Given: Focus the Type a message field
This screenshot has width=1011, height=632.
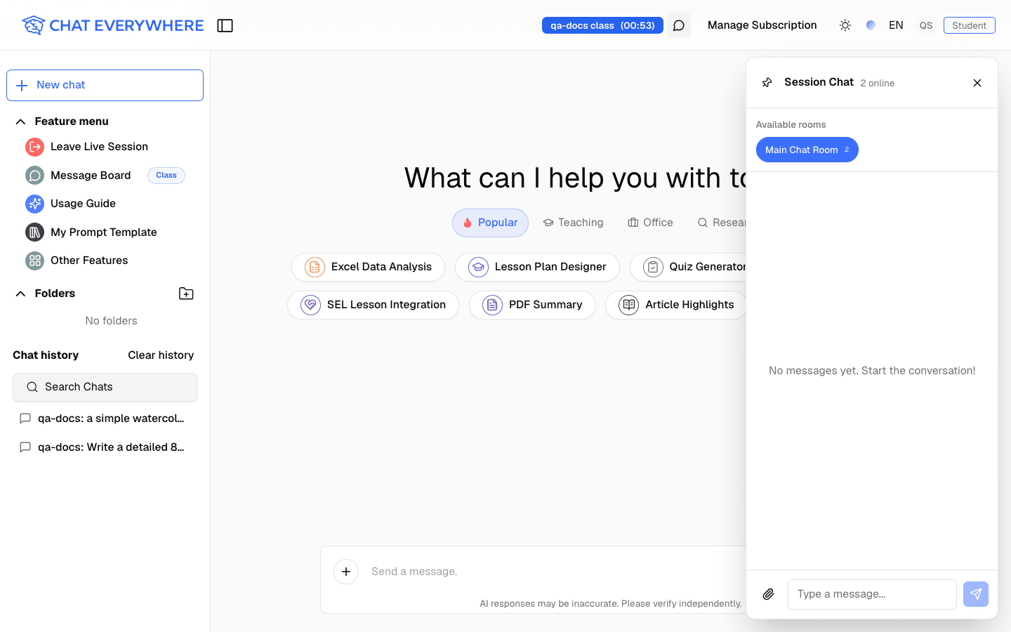Looking at the screenshot, I should (x=872, y=594).
